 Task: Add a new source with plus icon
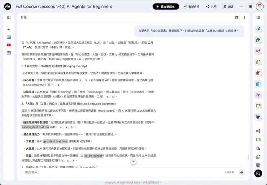click(9, 29)
